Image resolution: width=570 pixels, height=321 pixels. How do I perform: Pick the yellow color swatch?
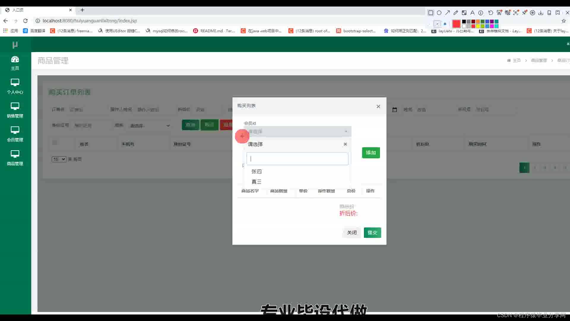pos(478,26)
